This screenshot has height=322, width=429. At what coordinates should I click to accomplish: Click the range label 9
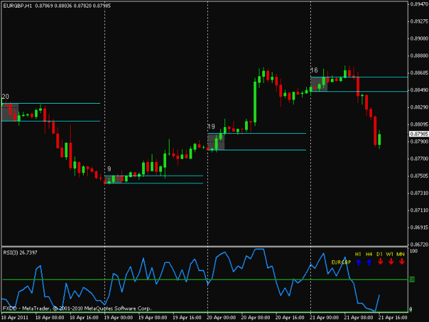pyautogui.click(x=109, y=169)
